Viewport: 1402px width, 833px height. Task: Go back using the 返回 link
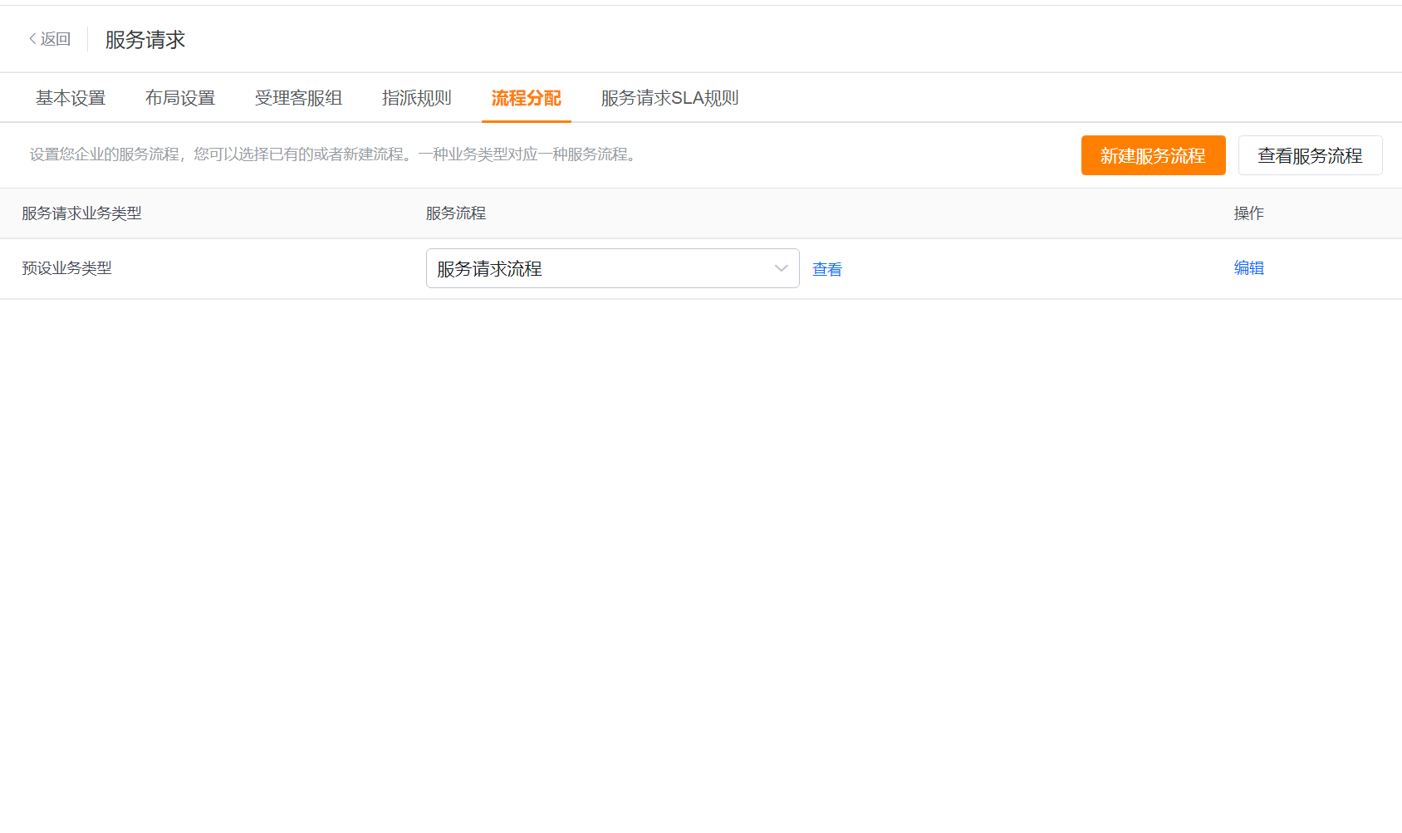click(x=50, y=39)
